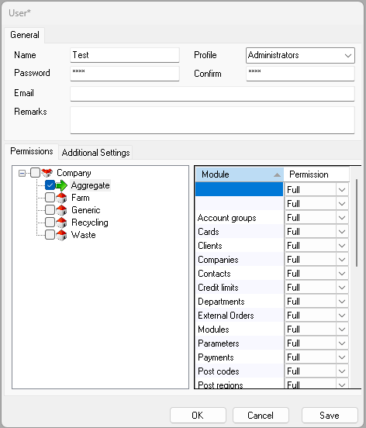Open permission dropdown for Cards module
The width and height of the screenshot is (366, 428).
342,232
